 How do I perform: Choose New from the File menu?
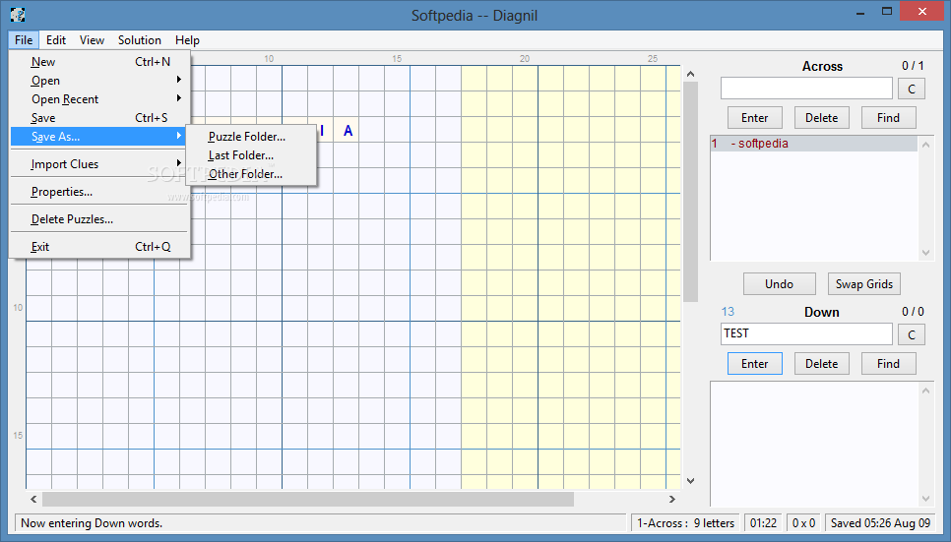click(x=100, y=62)
